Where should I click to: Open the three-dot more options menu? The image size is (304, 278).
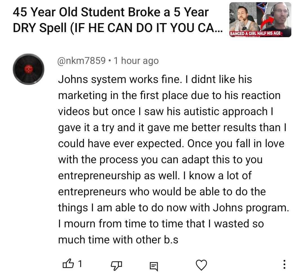284,264
